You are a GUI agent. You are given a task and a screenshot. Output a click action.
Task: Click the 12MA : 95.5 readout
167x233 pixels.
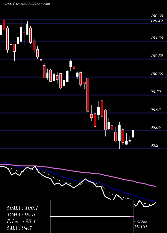(21, 215)
